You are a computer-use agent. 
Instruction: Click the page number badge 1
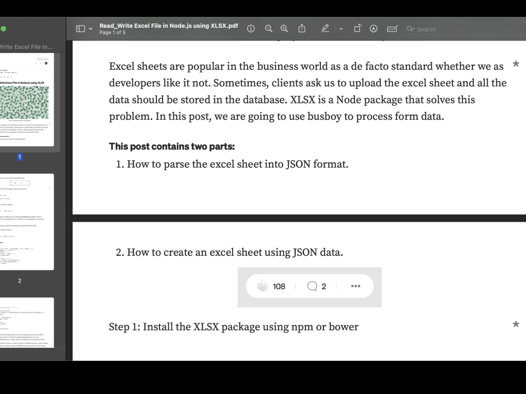pos(19,157)
